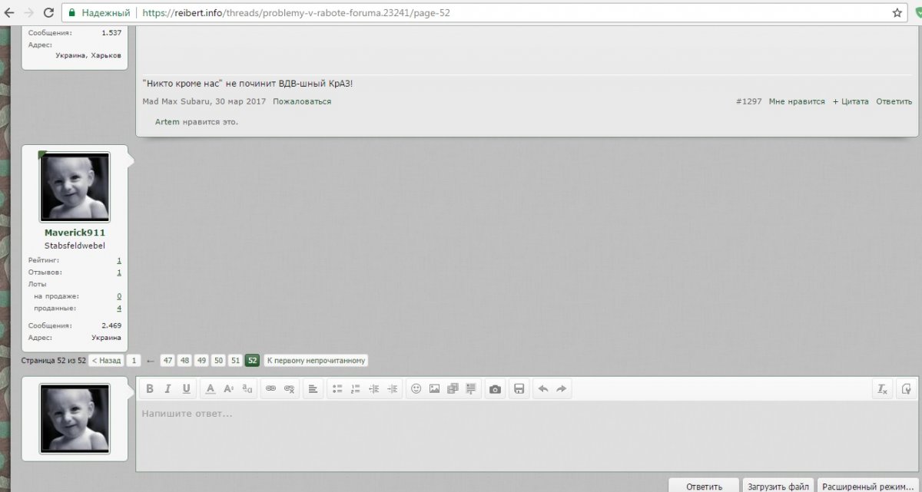Open 'на продаже' lots count
This screenshot has width=922, height=492.
coord(119,296)
